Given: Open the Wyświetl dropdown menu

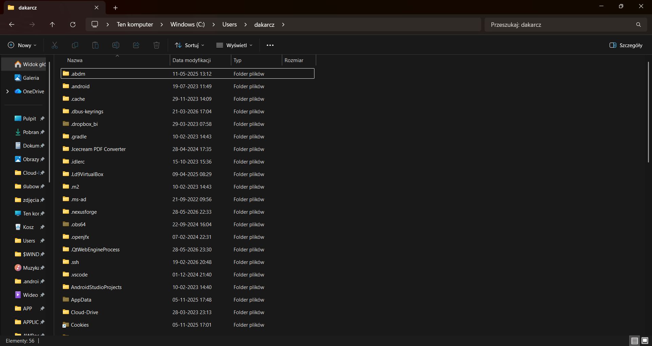Looking at the screenshot, I should pos(235,45).
